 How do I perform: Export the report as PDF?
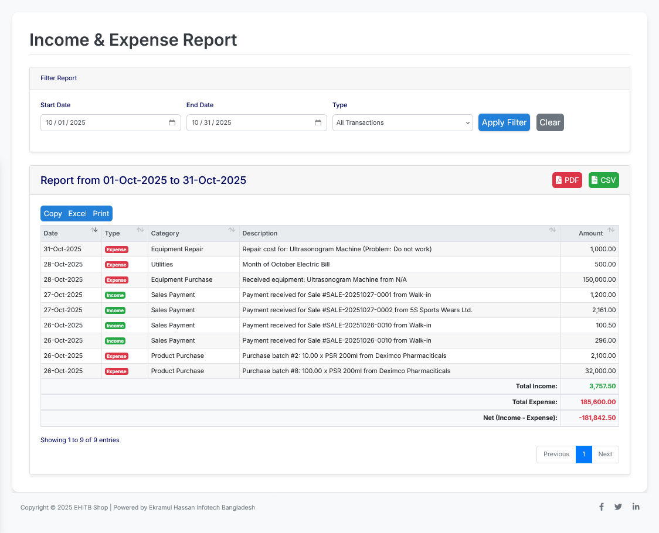point(566,180)
